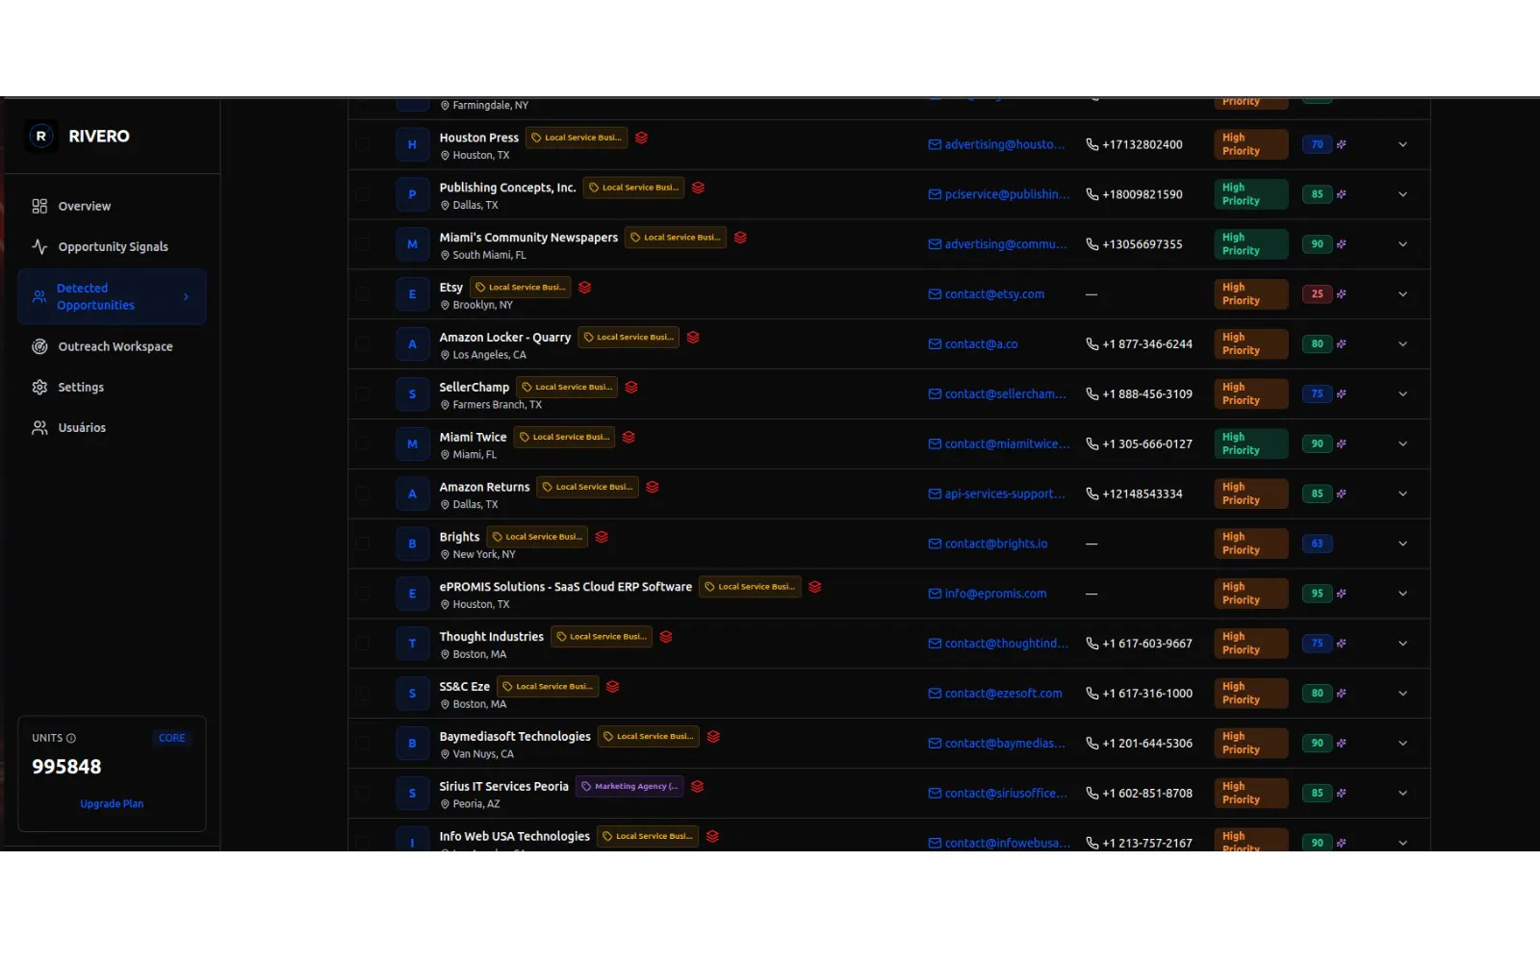Click the phone icon for Amazon Locker - Quarry
This screenshot has height=962, width=1540.
[1092, 344]
